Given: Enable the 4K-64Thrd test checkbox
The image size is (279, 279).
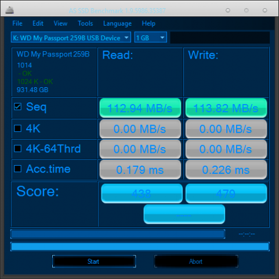Looking at the screenshot, I should pos(17,149).
